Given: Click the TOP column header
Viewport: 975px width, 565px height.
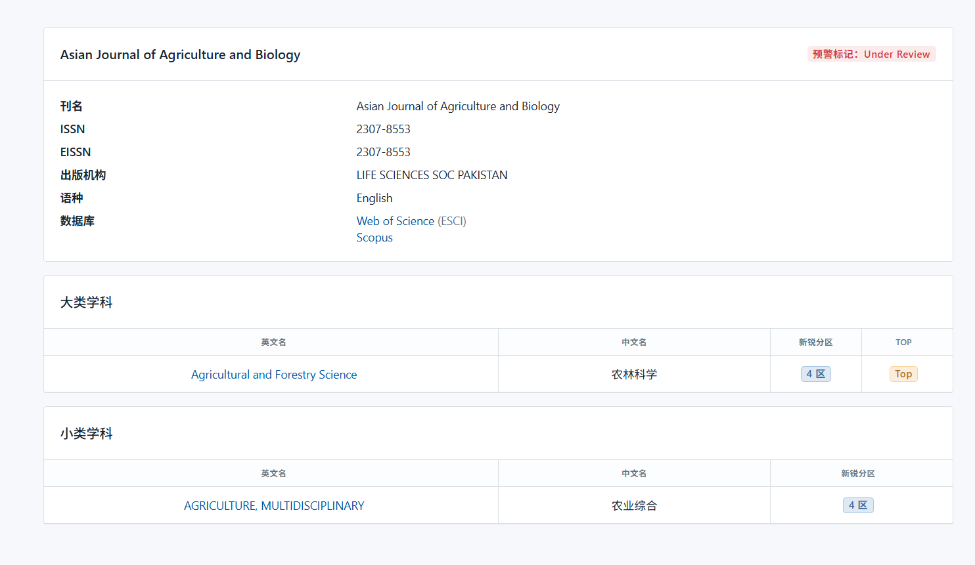Looking at the screenshot, I should click(903, 343).
